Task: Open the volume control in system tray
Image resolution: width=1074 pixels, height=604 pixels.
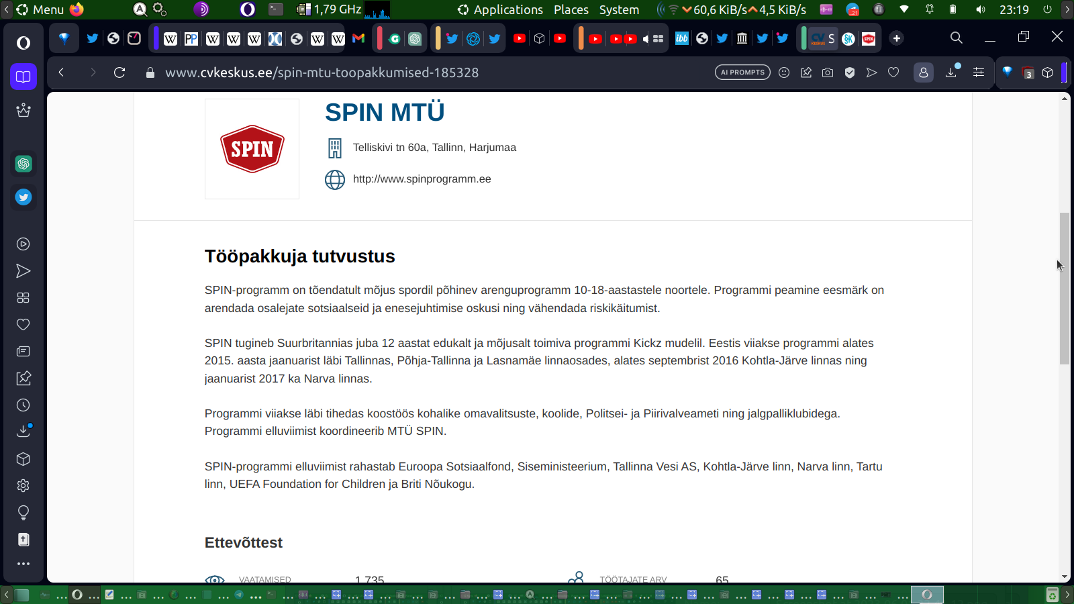Action: (x=981, y=9)
